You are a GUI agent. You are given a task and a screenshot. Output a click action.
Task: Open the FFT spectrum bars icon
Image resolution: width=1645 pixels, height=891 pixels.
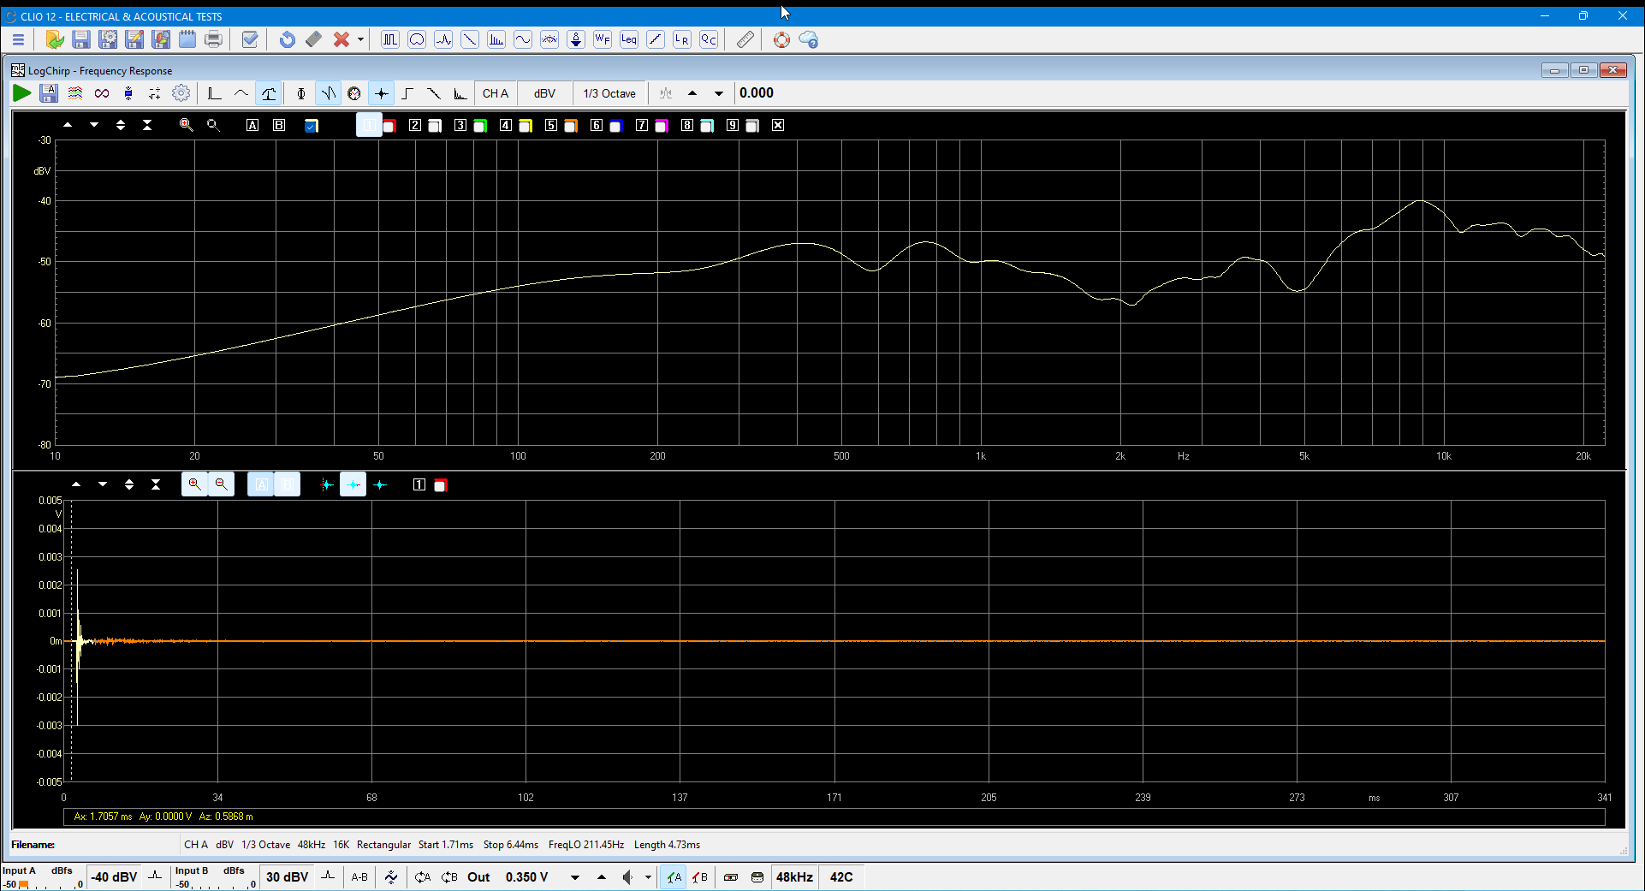[x=496, y=39]
